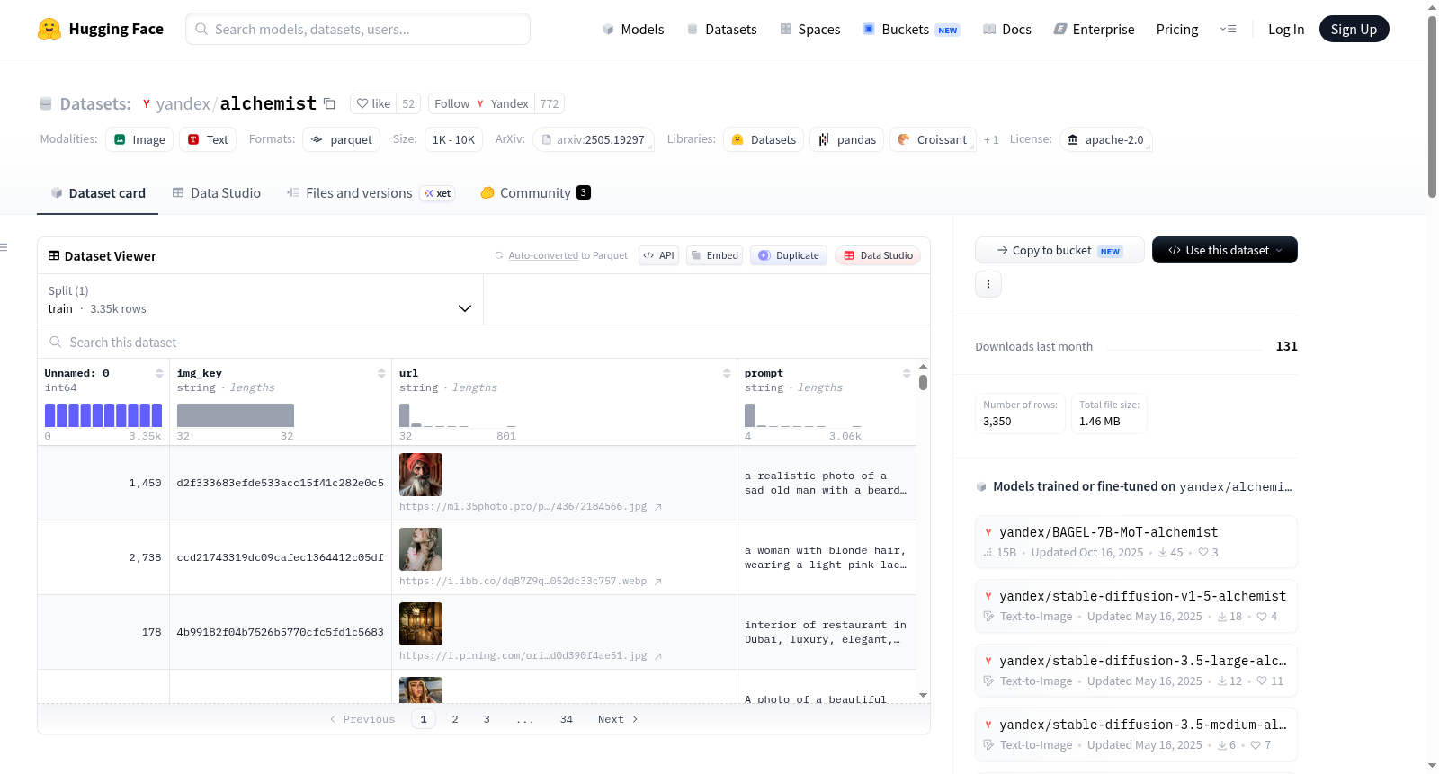1439x774 pixels.
Task: Click the Embed button
Action: coord(714,255)
